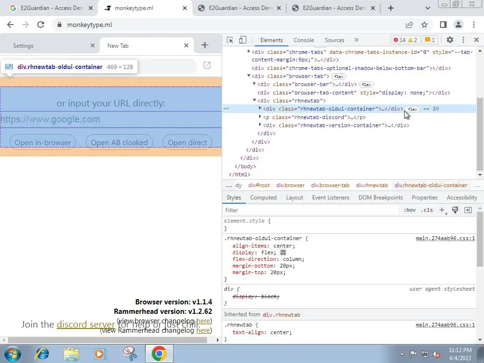Screen dimensions: 484x363
Task: Toggle computed styles sidebar icon
Action: coord(468,210)
